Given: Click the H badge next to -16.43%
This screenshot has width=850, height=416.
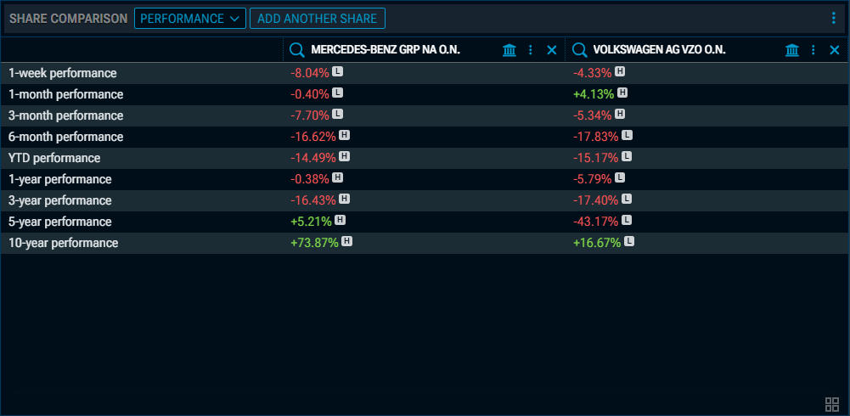Looking at the screenshot, I should [344, 200].
